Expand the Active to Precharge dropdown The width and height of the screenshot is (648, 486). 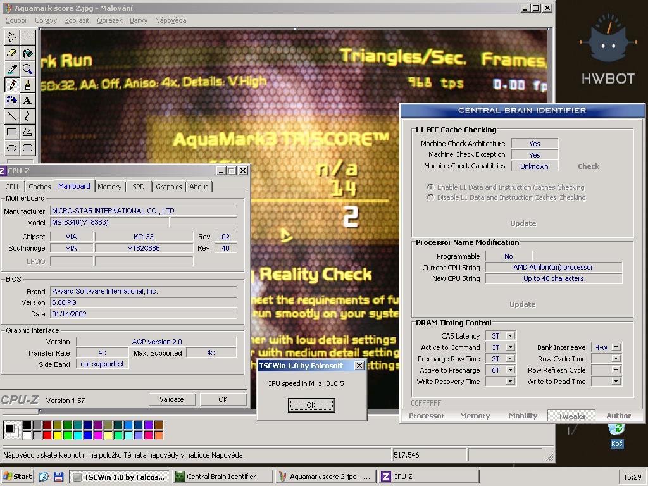[x=511, y=370]
